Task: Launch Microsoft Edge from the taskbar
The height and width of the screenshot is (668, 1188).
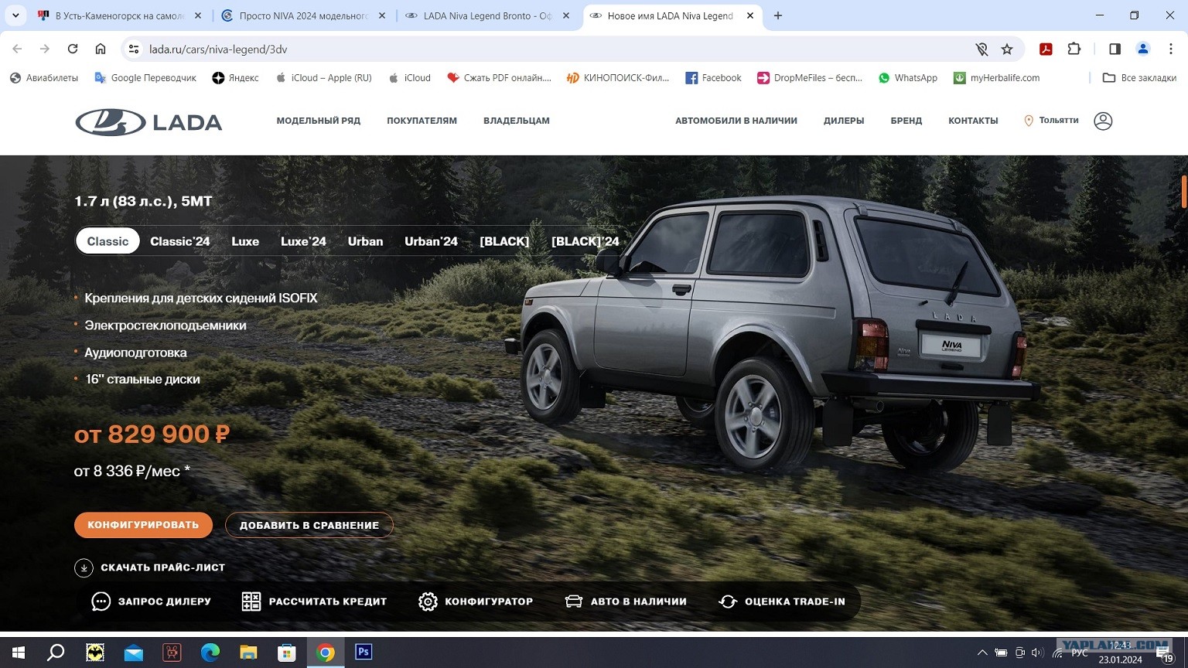Action: pos(210,653)
